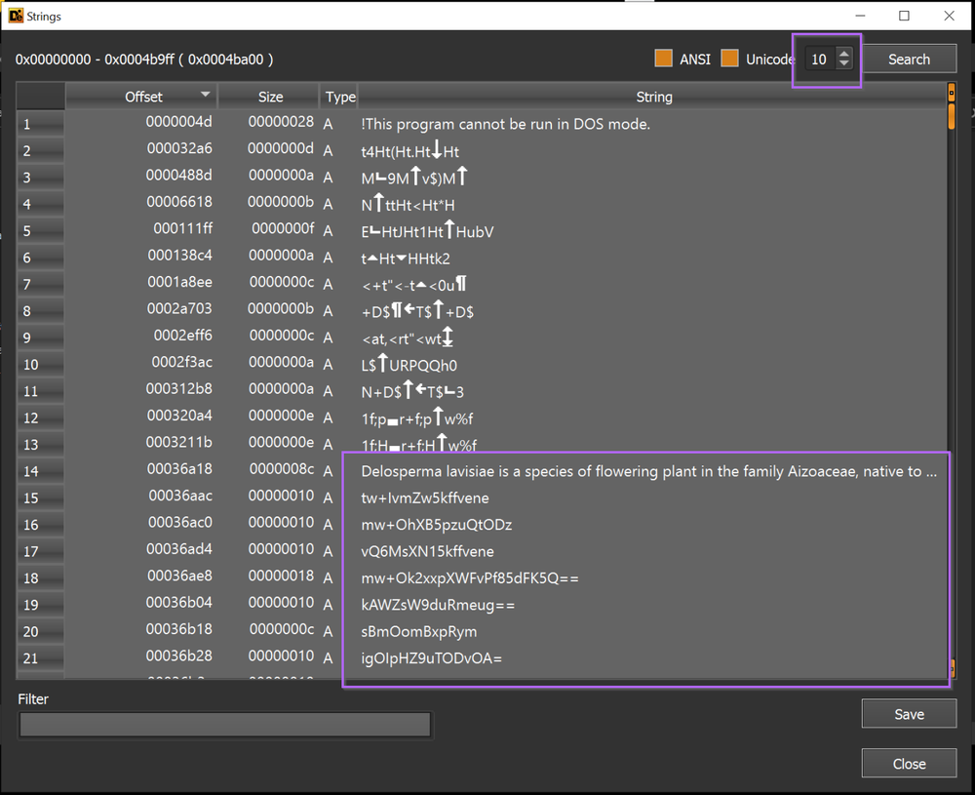
Task: Click the orange marker at the scrollbar top
Action: 954,93
